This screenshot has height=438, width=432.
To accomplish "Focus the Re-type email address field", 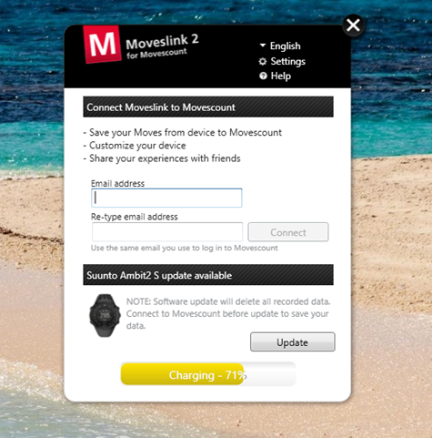I will (x=167, y=232).
